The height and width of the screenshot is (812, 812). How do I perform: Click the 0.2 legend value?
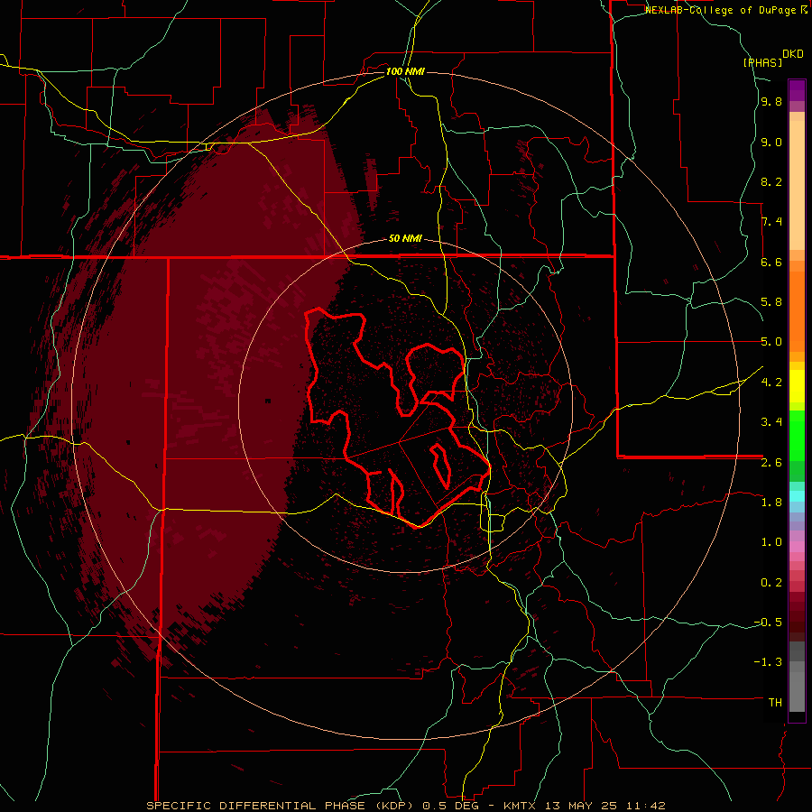tap(771, 583)
